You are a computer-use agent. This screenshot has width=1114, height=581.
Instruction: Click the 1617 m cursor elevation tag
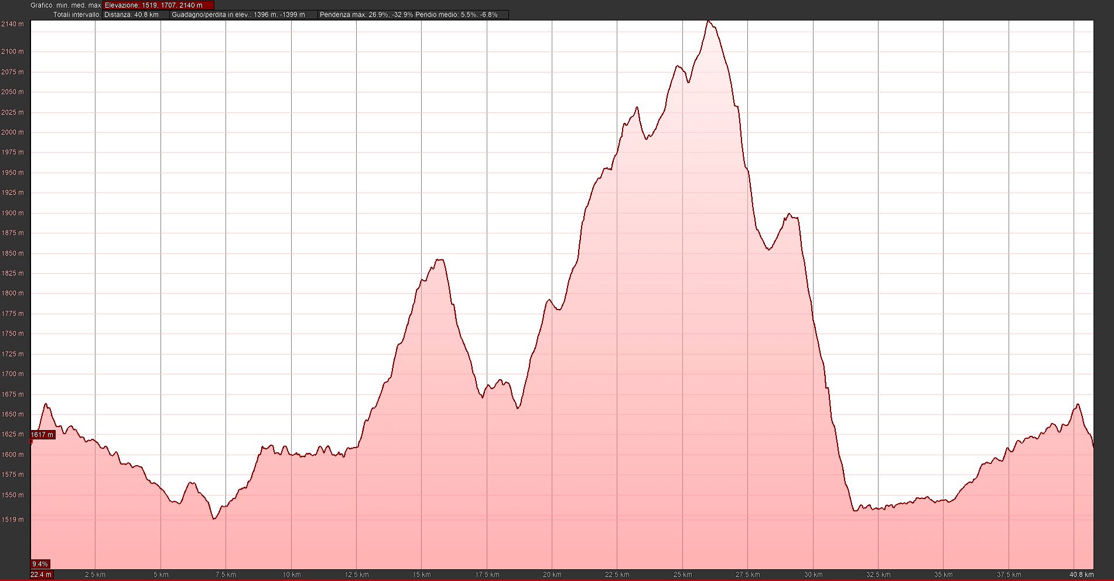pos(42,435)
